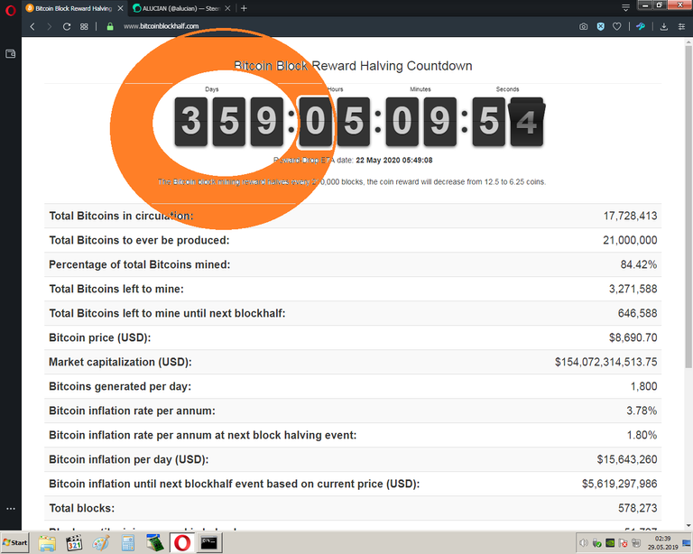Click the Bitcoins generated per day value 1,800
Viewport: 693px width, 554px height.
pos(644,386)
